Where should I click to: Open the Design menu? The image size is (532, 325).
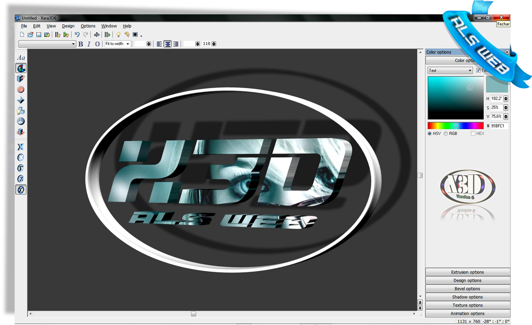click(x=68, y=26)
